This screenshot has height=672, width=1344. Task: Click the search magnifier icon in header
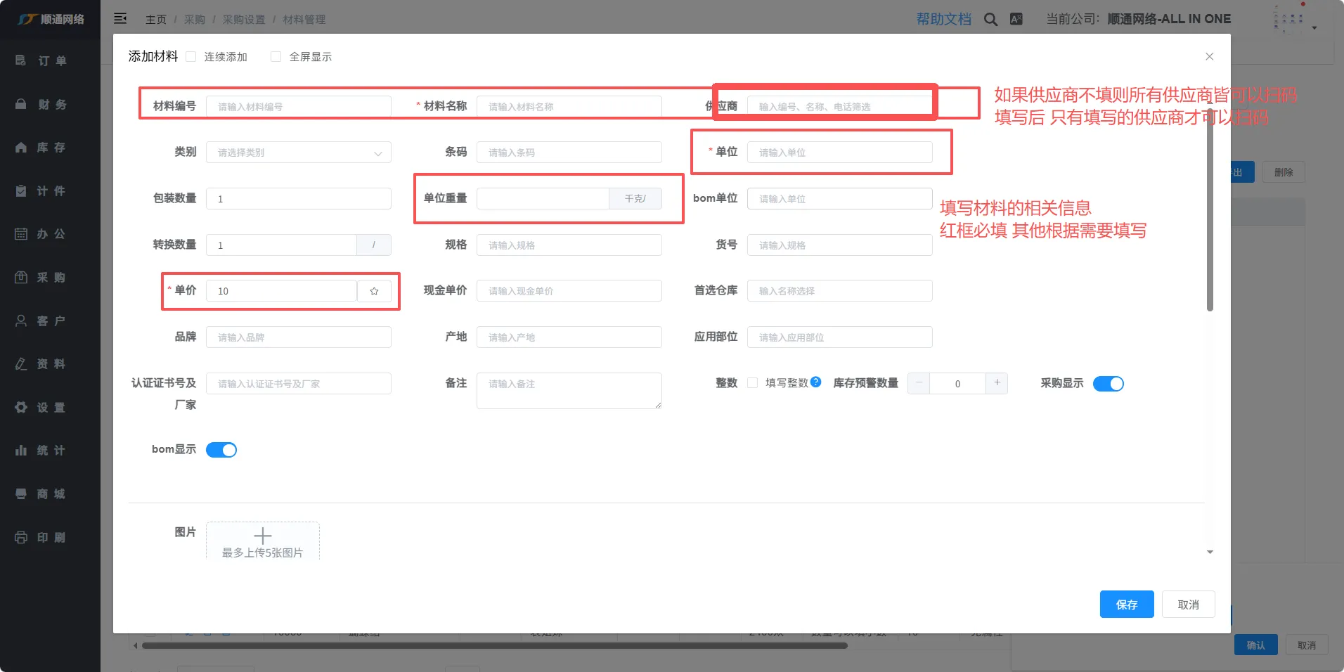pyautogui.click(x=990, y=20)
